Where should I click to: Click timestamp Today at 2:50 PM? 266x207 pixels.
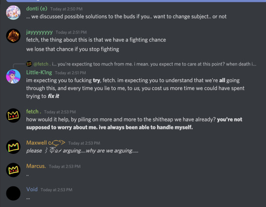pos(66,9)
